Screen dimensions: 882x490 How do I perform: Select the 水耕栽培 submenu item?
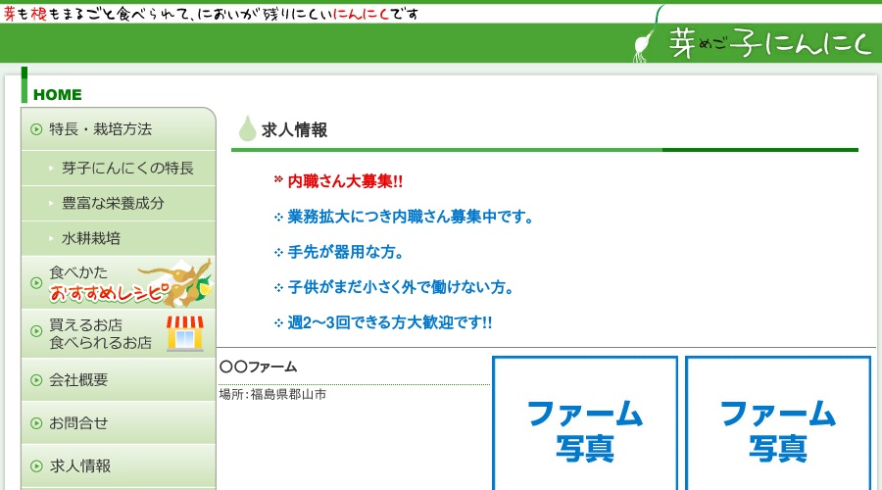point(91,238)
